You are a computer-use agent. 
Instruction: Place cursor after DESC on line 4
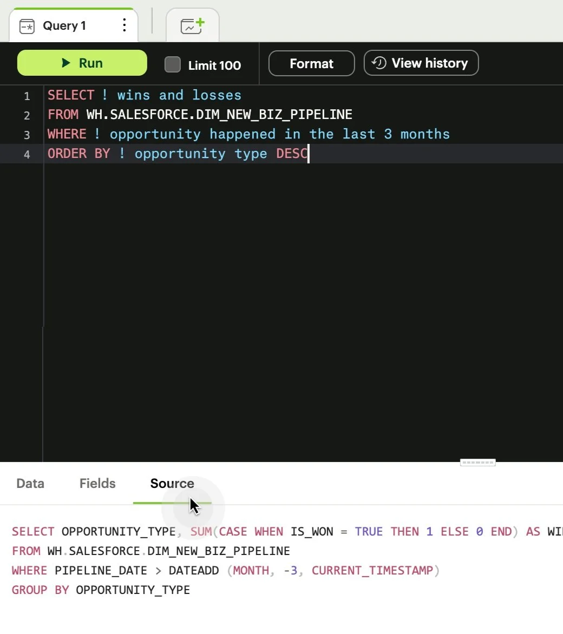pyautogui.click(x=309, y=154)
